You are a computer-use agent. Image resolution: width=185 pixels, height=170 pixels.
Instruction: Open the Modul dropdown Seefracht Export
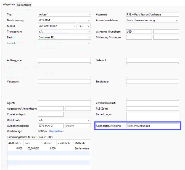click(57, 26)
